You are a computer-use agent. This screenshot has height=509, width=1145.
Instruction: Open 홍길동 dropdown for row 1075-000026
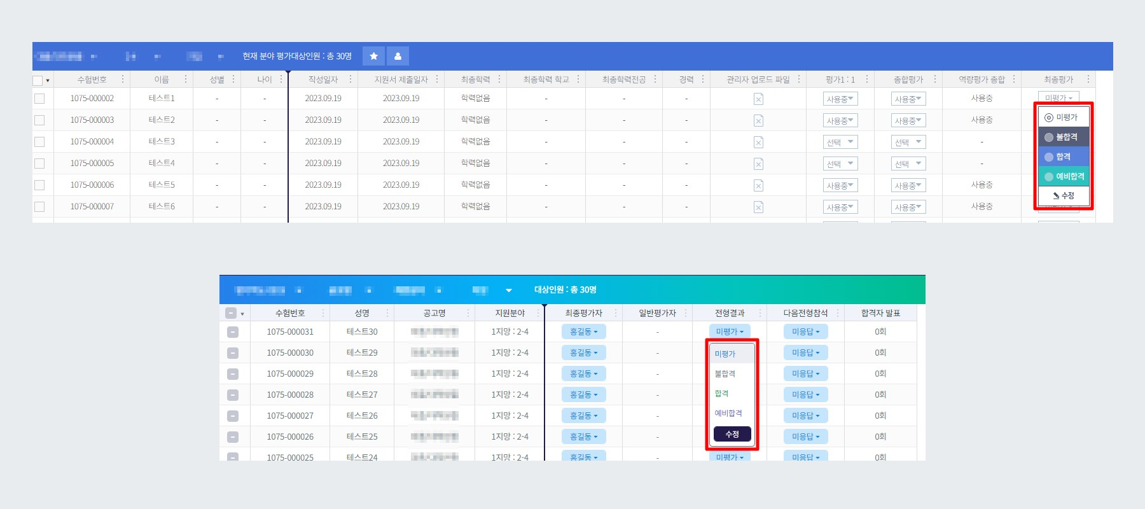pyautogui.click(x=583, y=436)
